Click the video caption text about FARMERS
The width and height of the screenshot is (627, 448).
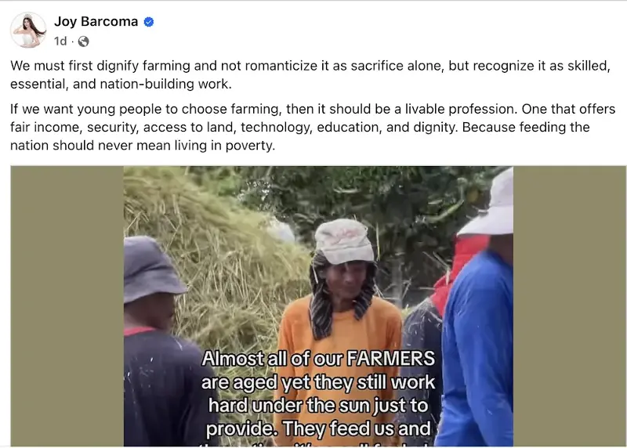coord(318,394)
